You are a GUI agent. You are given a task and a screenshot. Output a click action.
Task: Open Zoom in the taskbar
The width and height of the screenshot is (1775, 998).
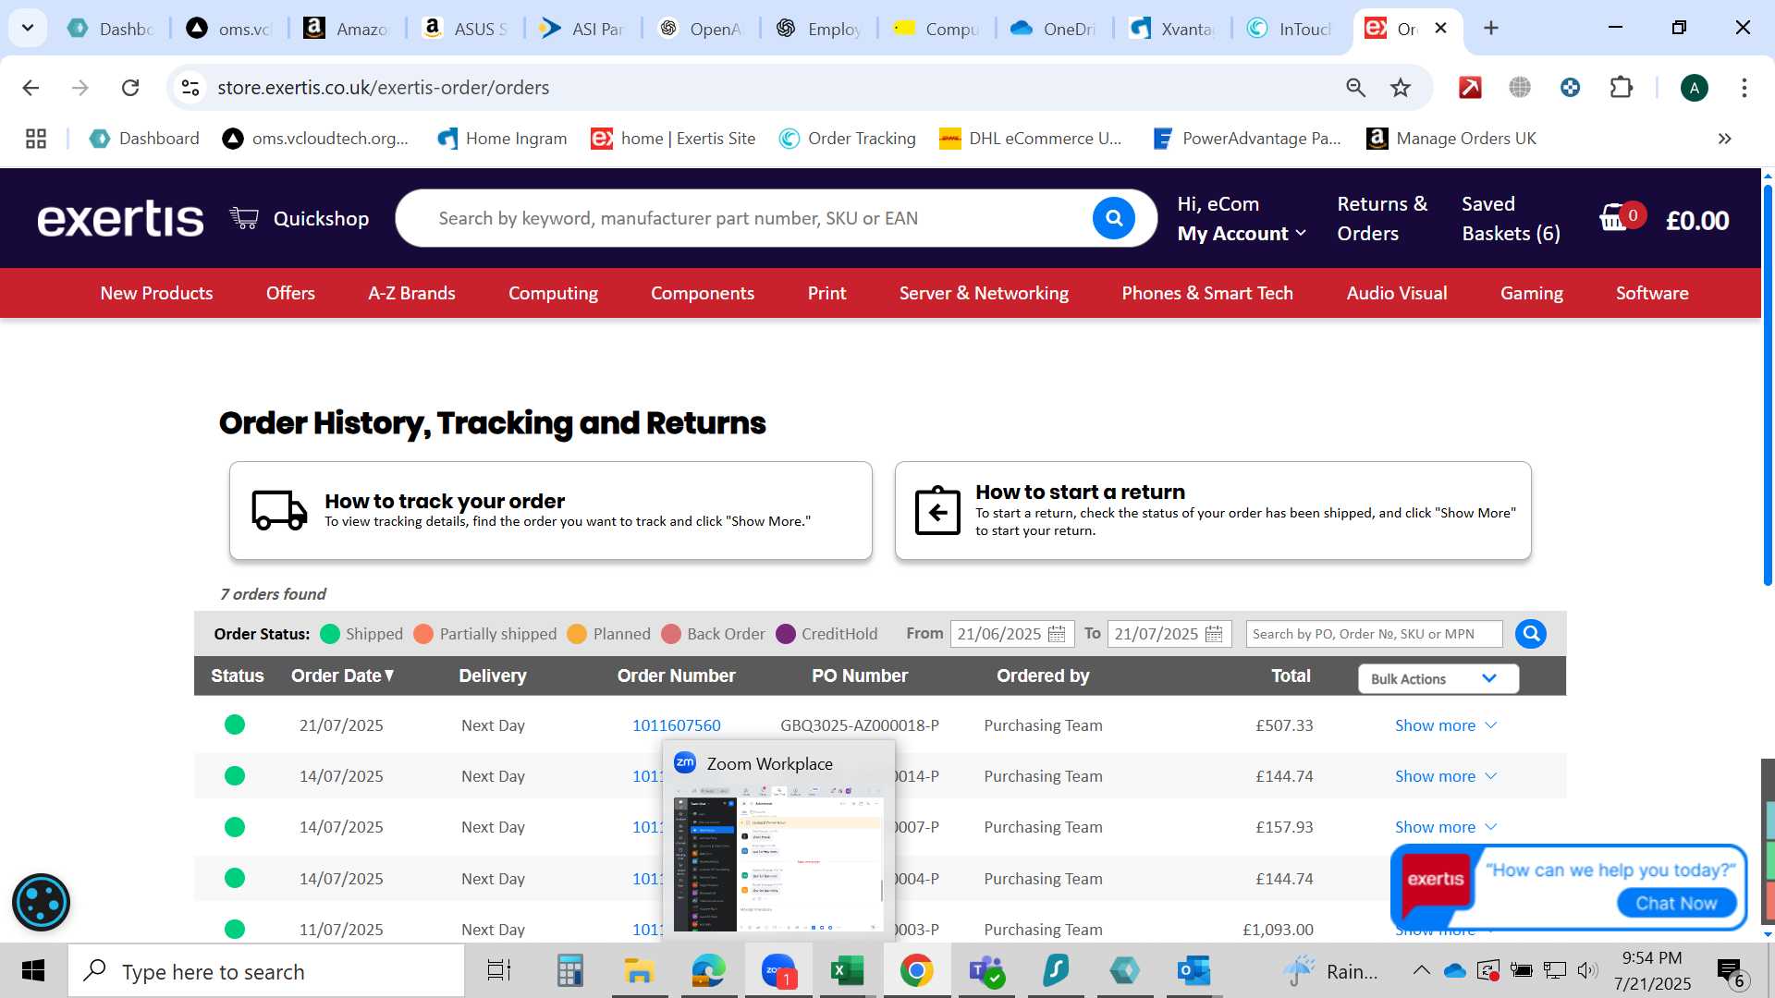point(778,971)
